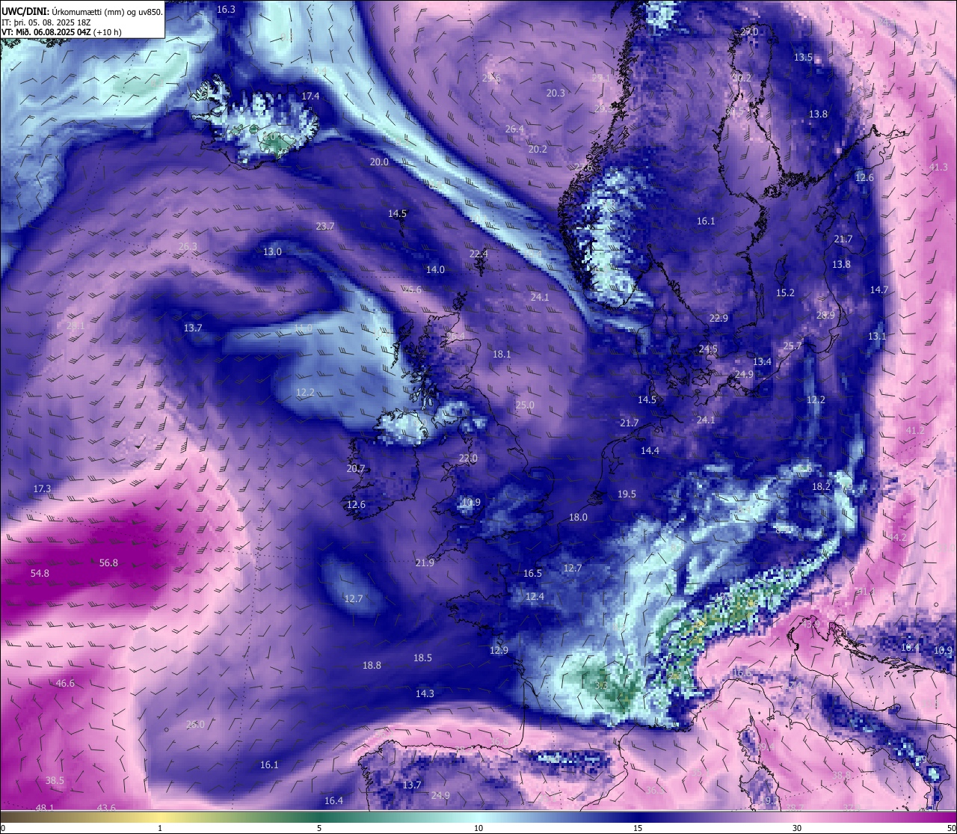Click the 1 tick on colorbar

160,828
